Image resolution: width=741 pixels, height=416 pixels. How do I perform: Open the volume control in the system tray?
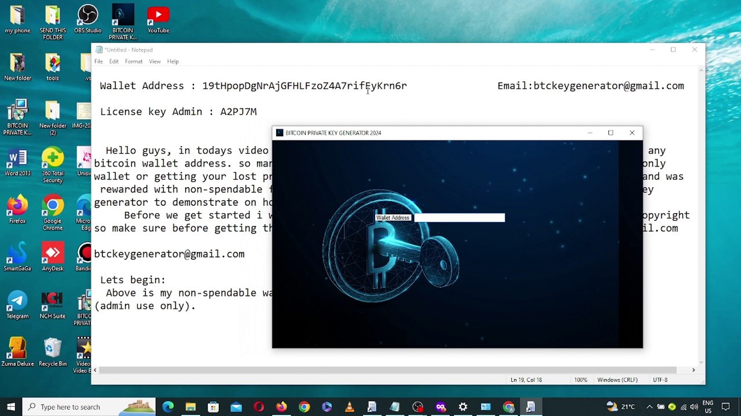click(694, 407)
